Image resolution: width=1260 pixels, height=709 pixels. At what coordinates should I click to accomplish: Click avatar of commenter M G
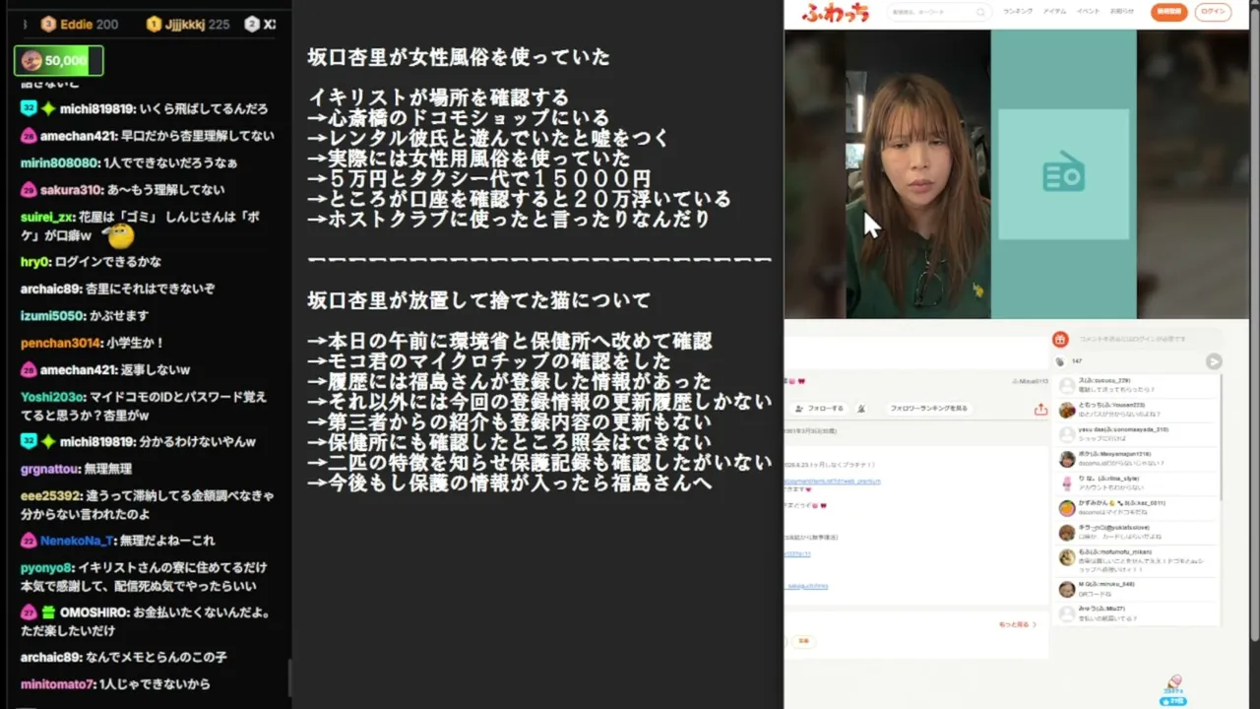(x=1066, y=590)
